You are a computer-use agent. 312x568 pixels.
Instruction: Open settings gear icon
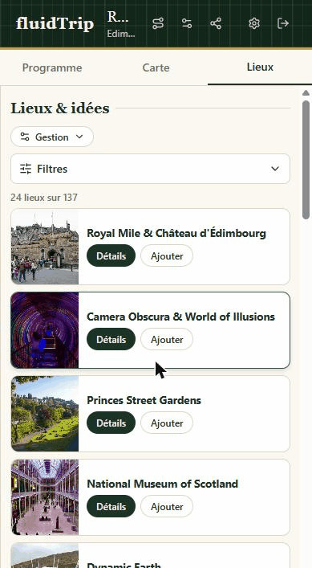coord(254,23)
